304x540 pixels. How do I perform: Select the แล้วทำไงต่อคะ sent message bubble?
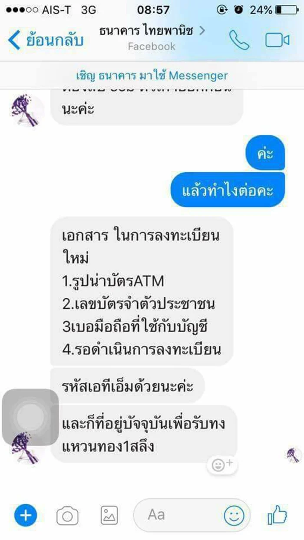pyautogui.click(x=227, y=190)
